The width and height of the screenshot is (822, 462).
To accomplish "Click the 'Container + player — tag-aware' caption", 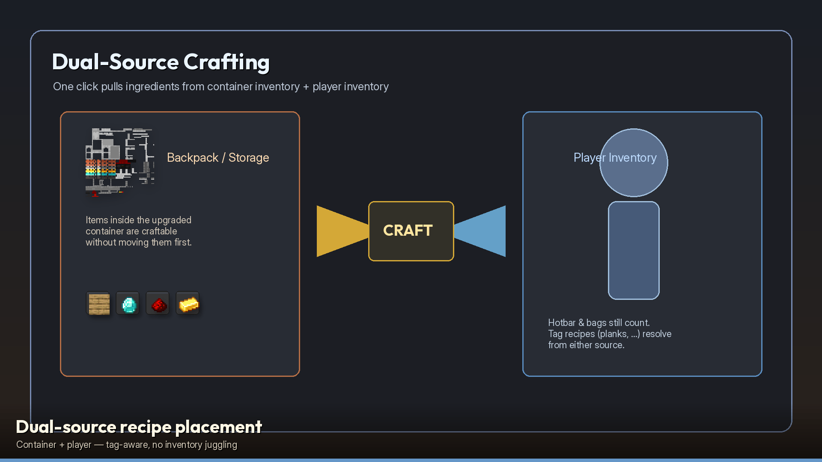I will [x=127, y=445].
